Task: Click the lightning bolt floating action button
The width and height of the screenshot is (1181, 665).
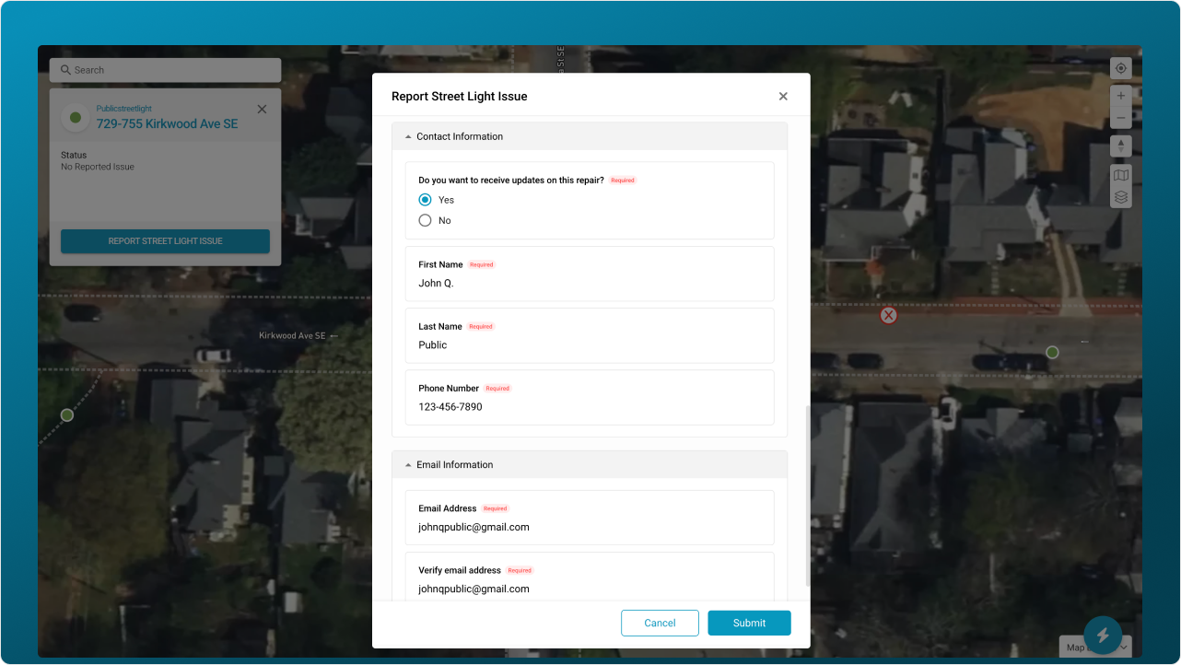Action: (1102, 635)
